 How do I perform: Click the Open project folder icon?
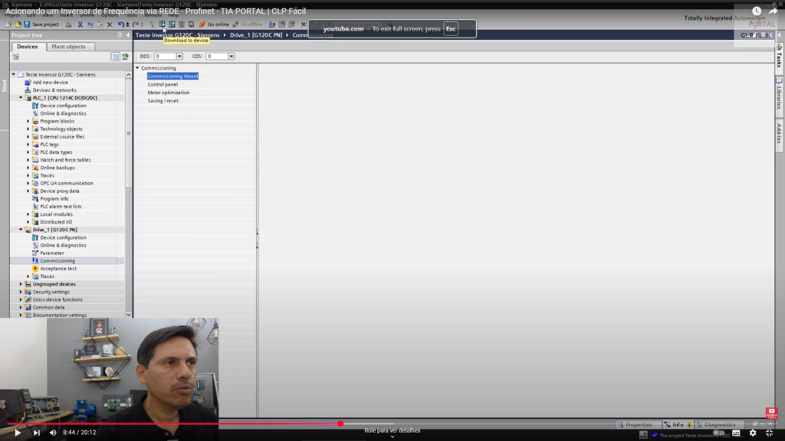pyautogui.click(x=18, y=24)
